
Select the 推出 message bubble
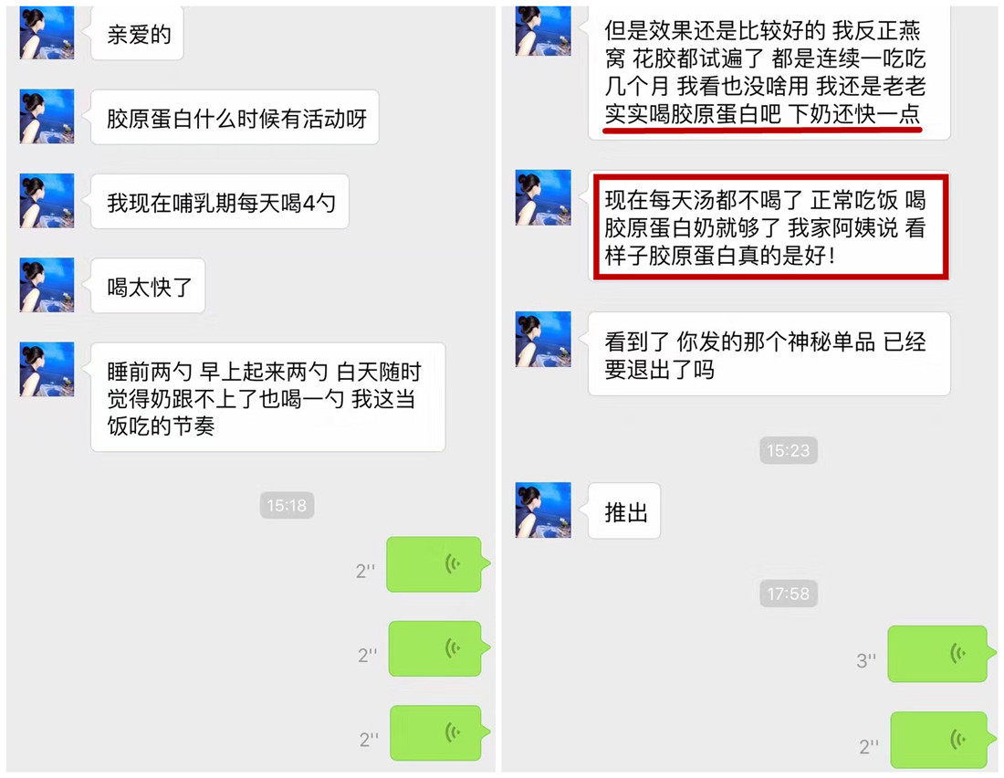[x=623, y=510]
